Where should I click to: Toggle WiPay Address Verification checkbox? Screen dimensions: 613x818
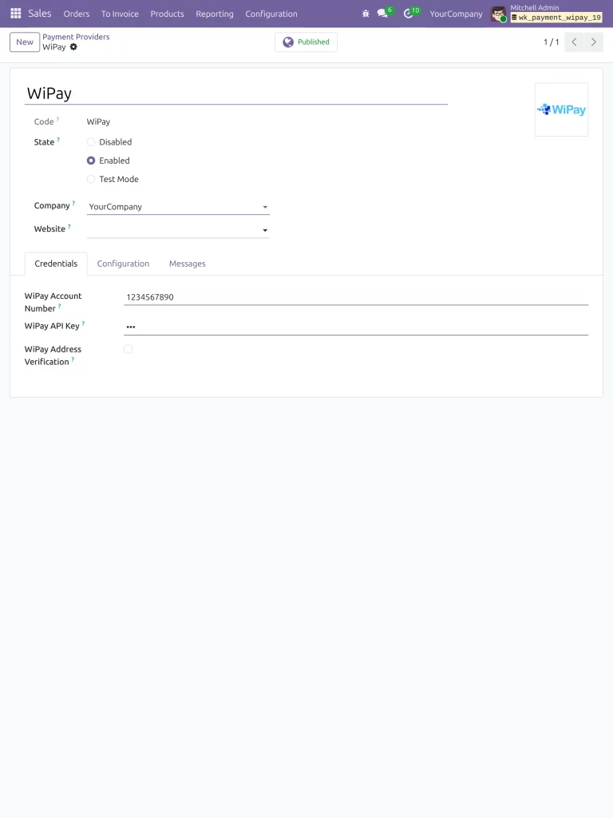(x=129, y=349)
